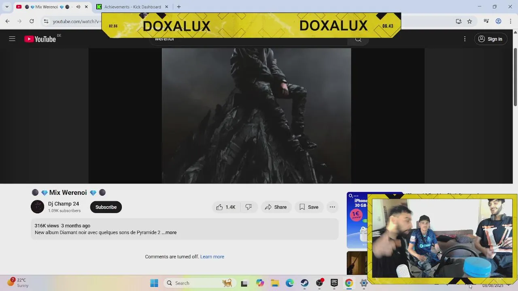Bookmark this page with the star icon
518x291 pixels.
469,21
